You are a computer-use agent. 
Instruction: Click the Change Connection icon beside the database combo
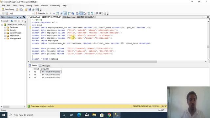[7, 13]
